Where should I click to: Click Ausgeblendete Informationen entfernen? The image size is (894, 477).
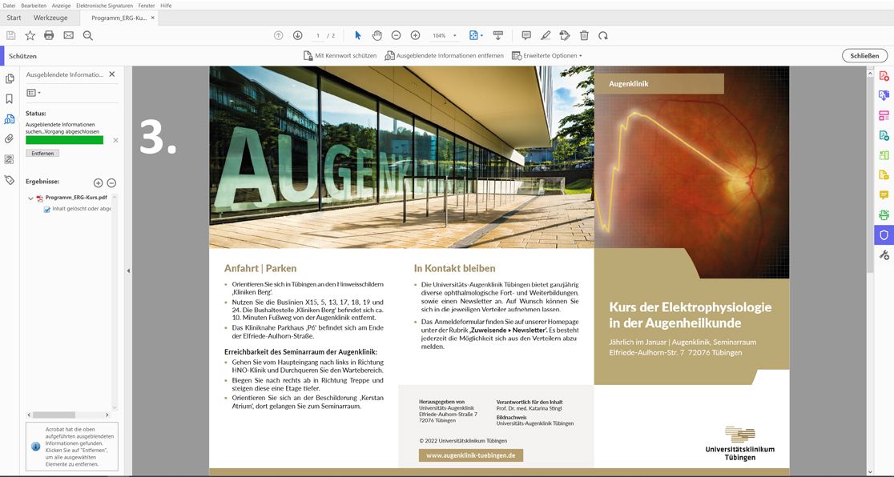444,56
